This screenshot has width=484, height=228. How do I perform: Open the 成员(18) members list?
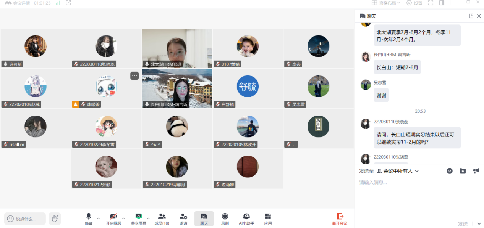pos(162,219)
